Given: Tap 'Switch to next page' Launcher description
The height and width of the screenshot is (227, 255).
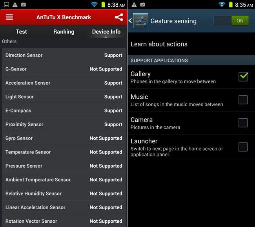Looking at the screenshot, I should click(177, 151).
